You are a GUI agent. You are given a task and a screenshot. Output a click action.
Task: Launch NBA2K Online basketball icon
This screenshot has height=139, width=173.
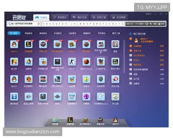coord(86,62)
